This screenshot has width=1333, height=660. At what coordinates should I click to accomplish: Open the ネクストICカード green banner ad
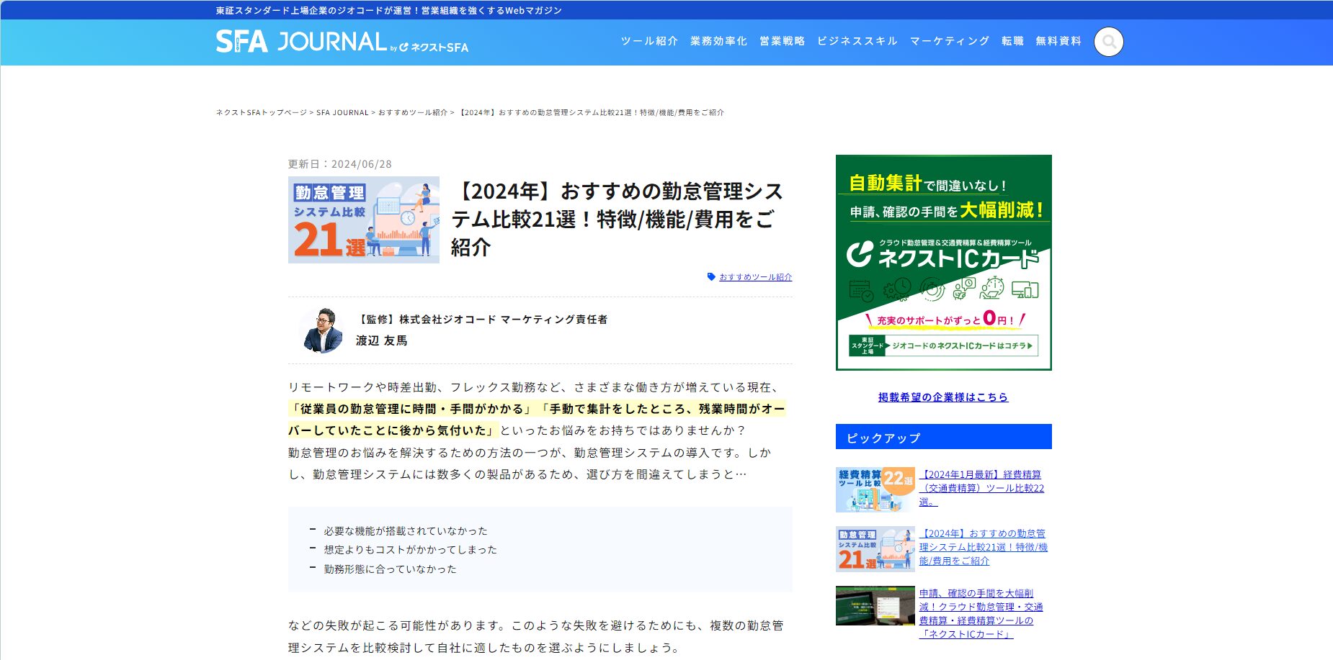[944, 263]
